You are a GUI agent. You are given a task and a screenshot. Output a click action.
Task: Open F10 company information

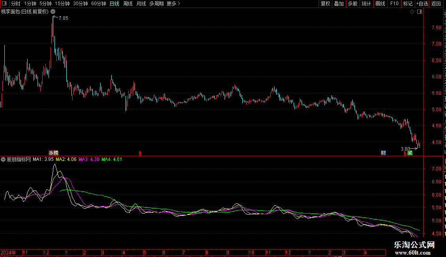pyautogui.click(x=394, y=4)
